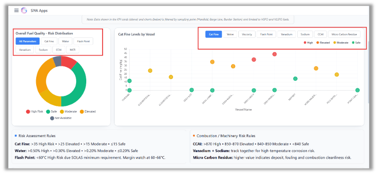Click the data filter note at top

point(188,19)
